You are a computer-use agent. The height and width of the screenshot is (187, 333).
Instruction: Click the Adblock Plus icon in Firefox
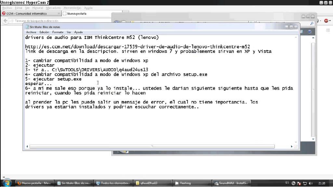click(x=326, y=20)
